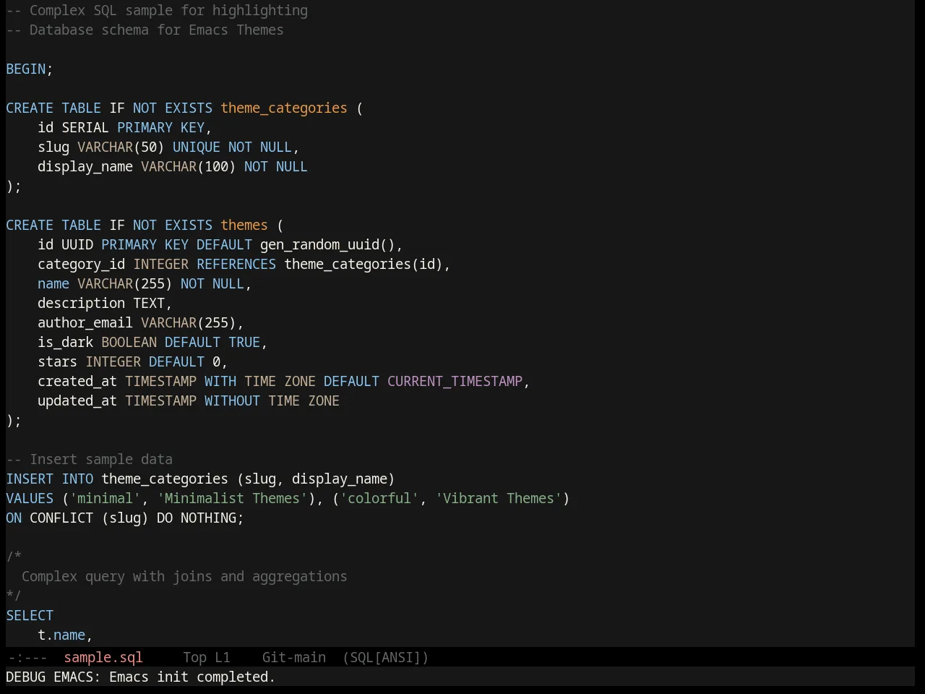925x694 pixels.
Task: Click BOOLEAN type on is_dark line
Action: pos(129,342)
